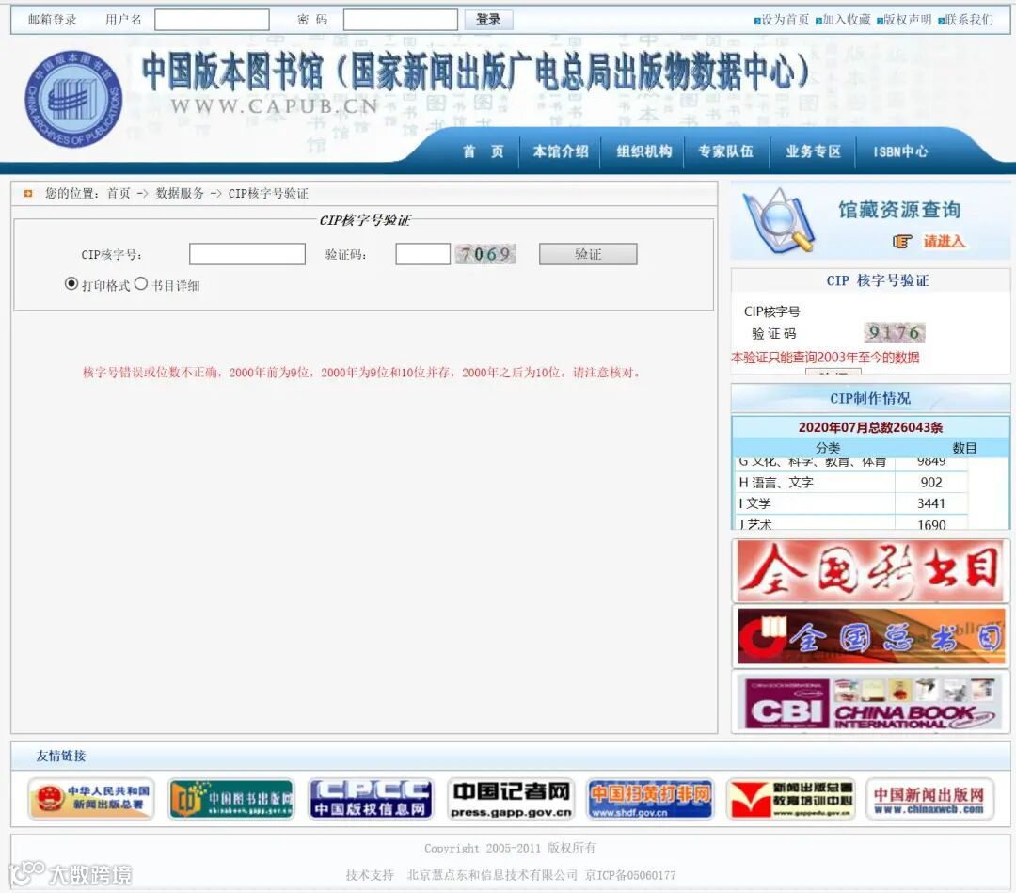1016x893 pixels.
Task: Open the 全国总书目 banner
Action: click(871, 636)
